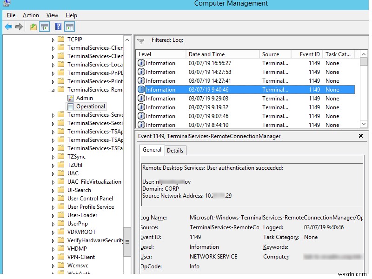The image size is (372, 279).
Task: Expand the VPN-Client tree node
Action: 53,257
